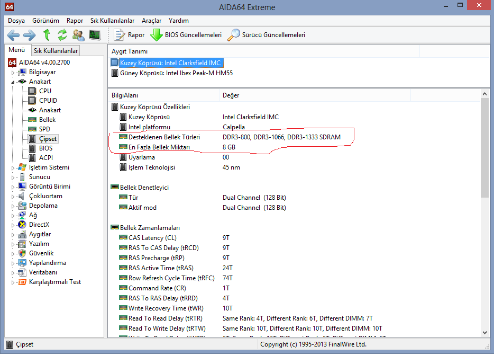The width and height of the screenshot is (494, 364).
Task: Expand the Güvenlik tree node
Action: pyautogui.click(x=13, y=254)
